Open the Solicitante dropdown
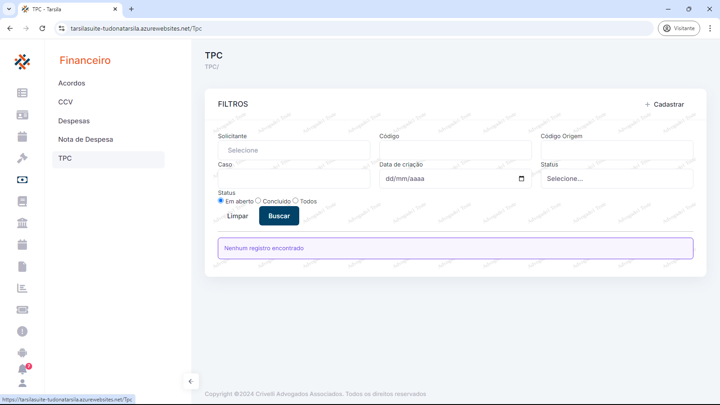This screenshot has width=720, height=405. pos(294,150)
